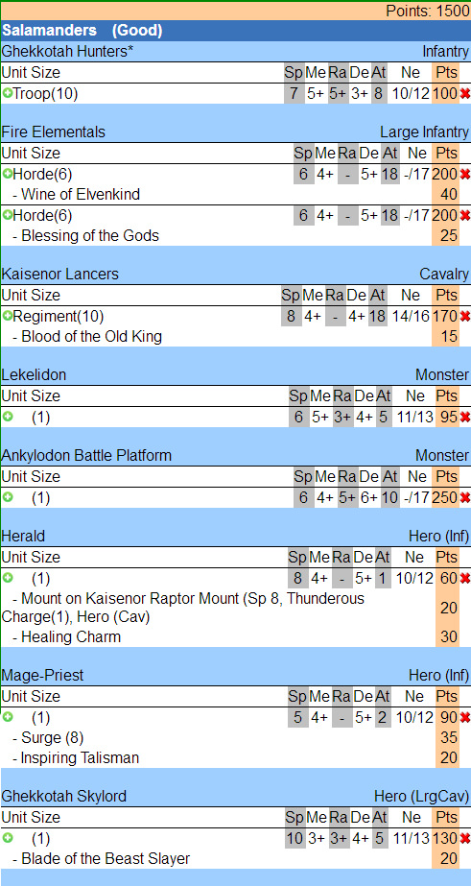The width and height of the screenshot is (471, 886).
Task: Click the Points: 1500 total bar
Action: pos(236,11)
